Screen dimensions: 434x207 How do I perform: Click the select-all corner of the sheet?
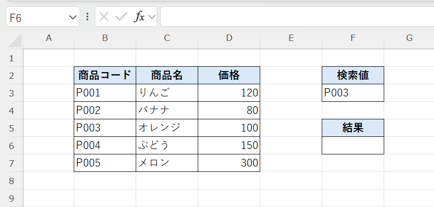[12, 38]
